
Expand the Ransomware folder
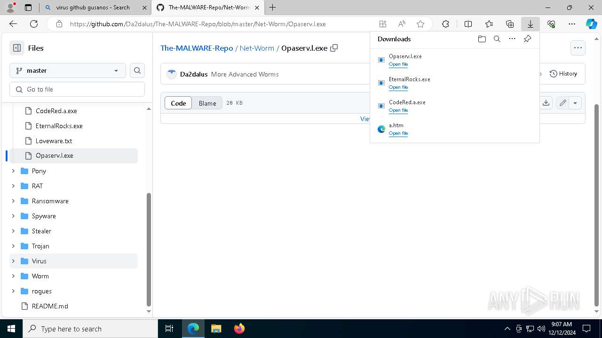pos(13,201)
